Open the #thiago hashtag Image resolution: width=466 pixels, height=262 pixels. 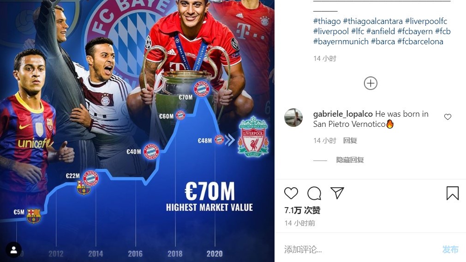tap(327, 21)
